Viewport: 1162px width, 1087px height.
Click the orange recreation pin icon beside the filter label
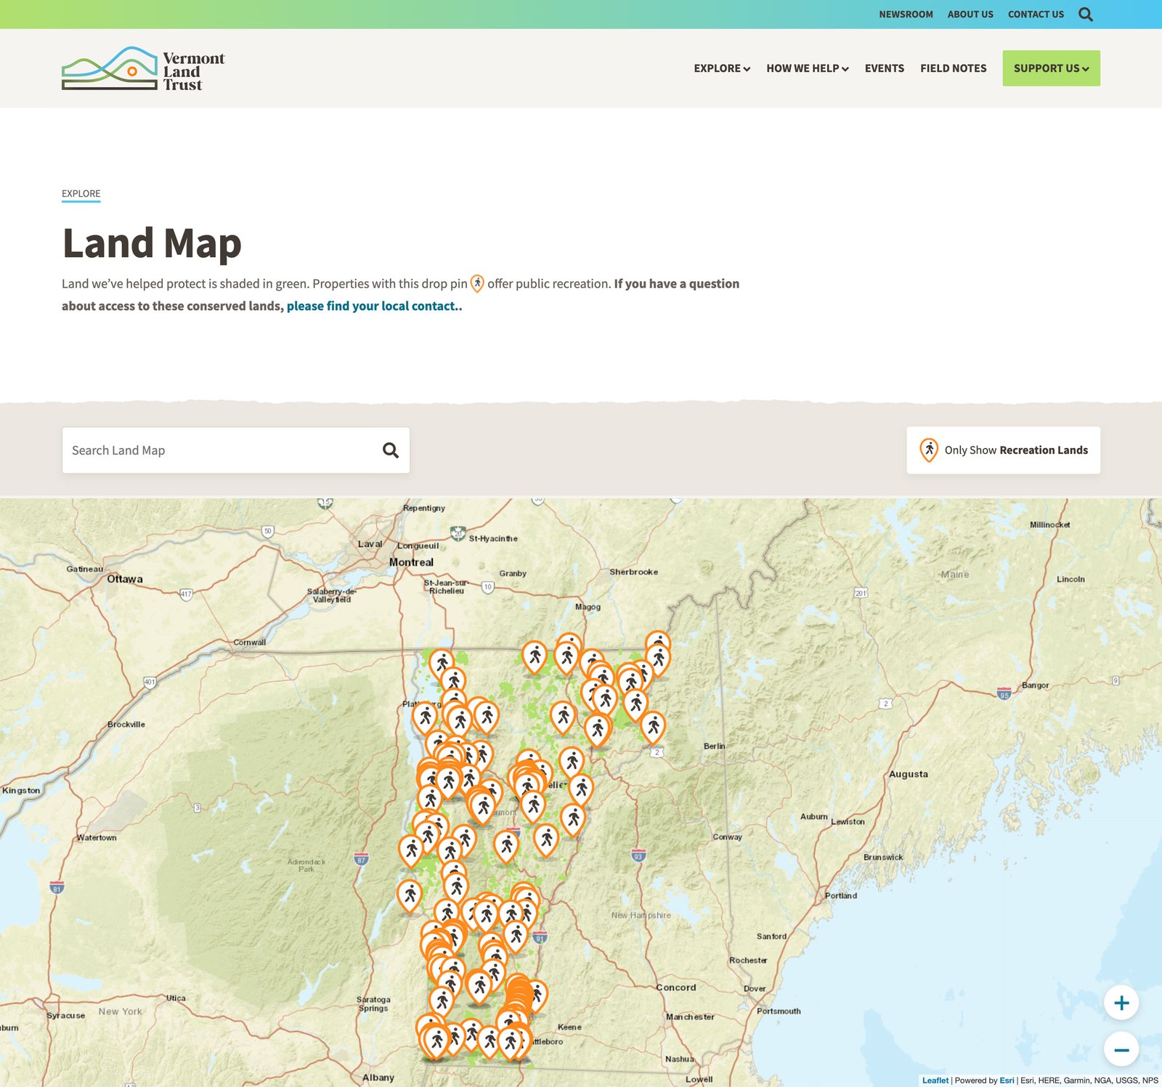(x=930, y=449)
